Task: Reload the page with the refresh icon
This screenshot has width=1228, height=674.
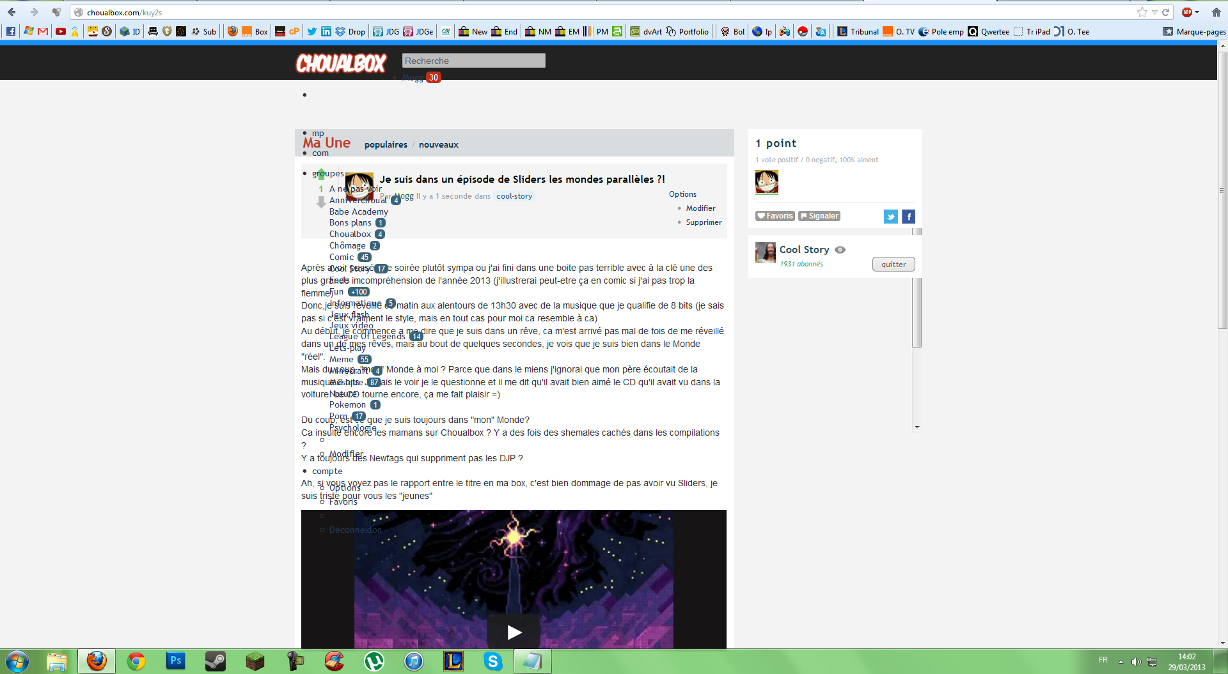Action: [1166, 12]
